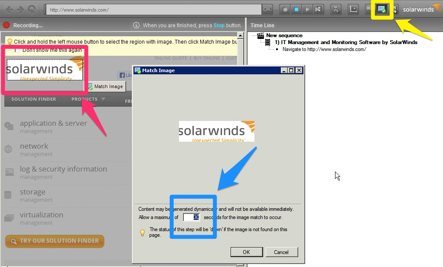
Task: Click the lightbulb tip icon in the dialog
Action: pyautogui.click(x=142, y=232)
